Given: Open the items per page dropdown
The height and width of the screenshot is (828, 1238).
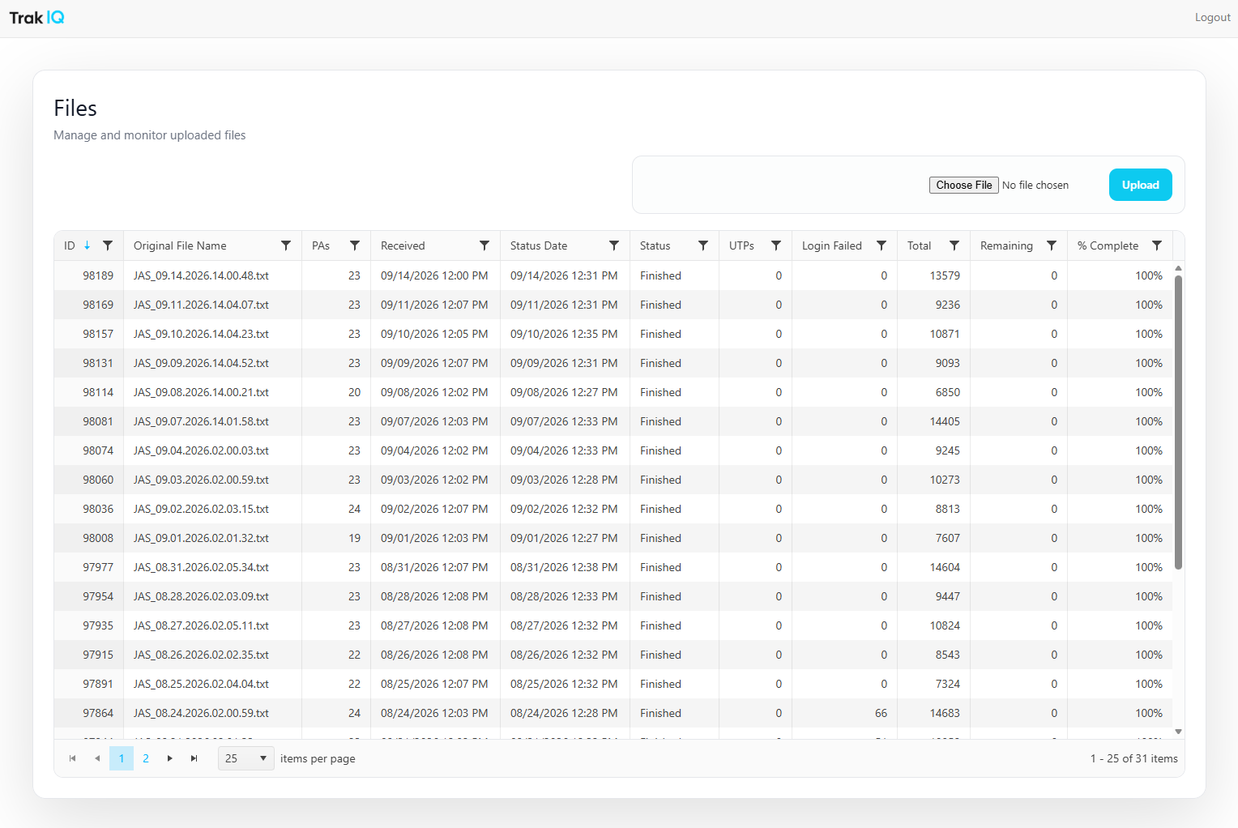Looking at the screenshot, I should [246, 758].
